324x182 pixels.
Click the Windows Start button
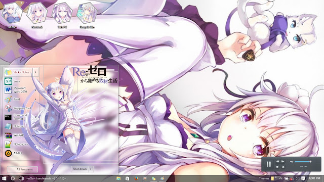(4, 178)
